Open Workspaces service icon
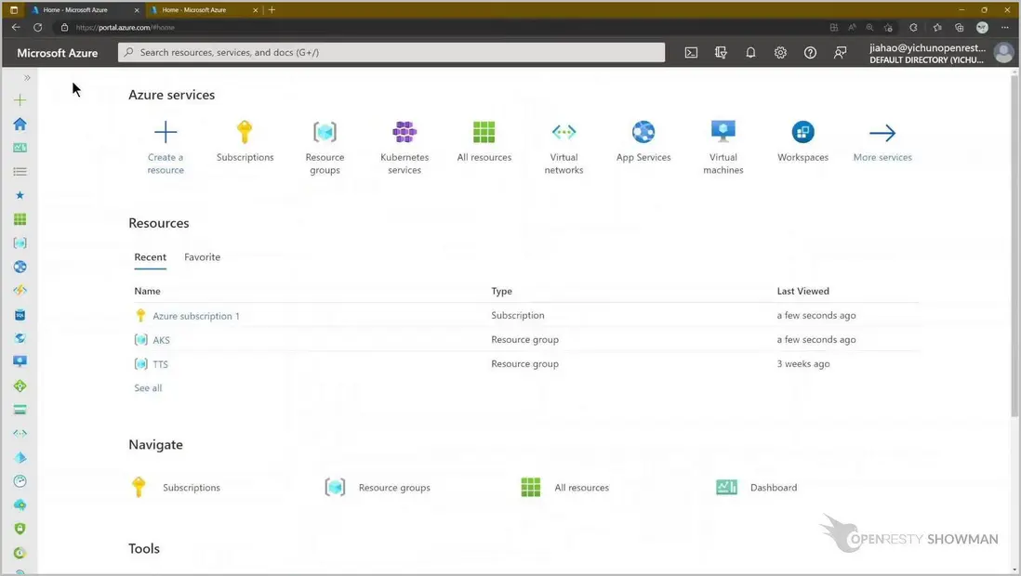Image resolution: width=1021 pixels, height=576 pixels. coord(802,133)
